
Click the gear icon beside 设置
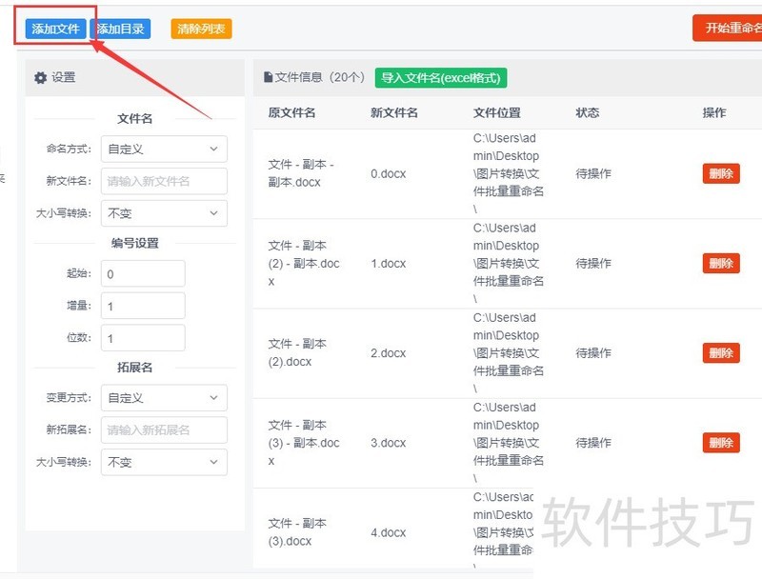pyautogui.click(x=40, y=78)
